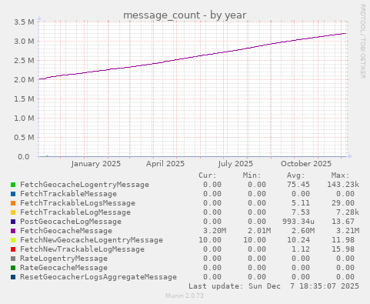Click the 5.11 average value

(x=301, y=203)
